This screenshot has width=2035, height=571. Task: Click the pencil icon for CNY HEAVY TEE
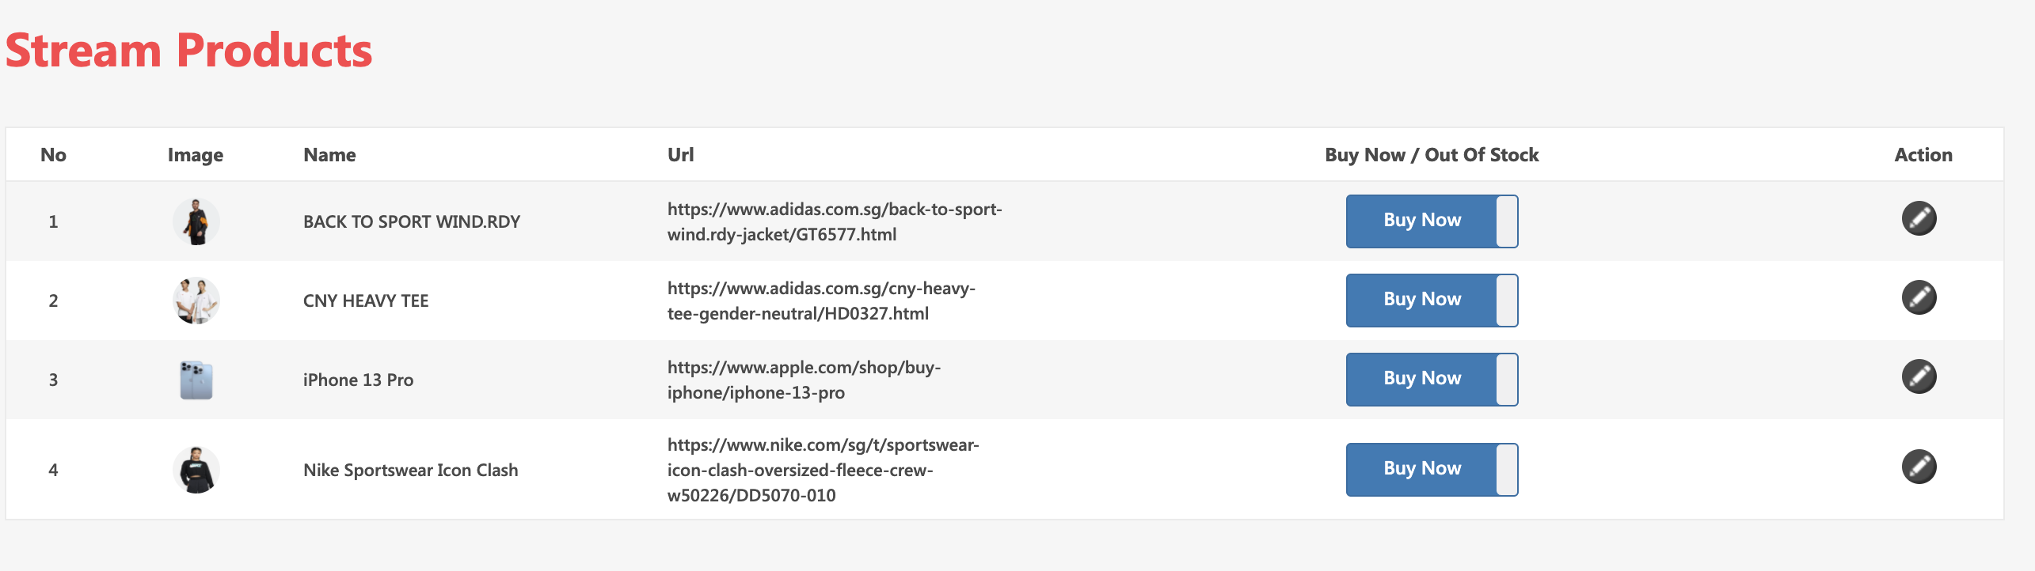click(x=1919, y=297)
